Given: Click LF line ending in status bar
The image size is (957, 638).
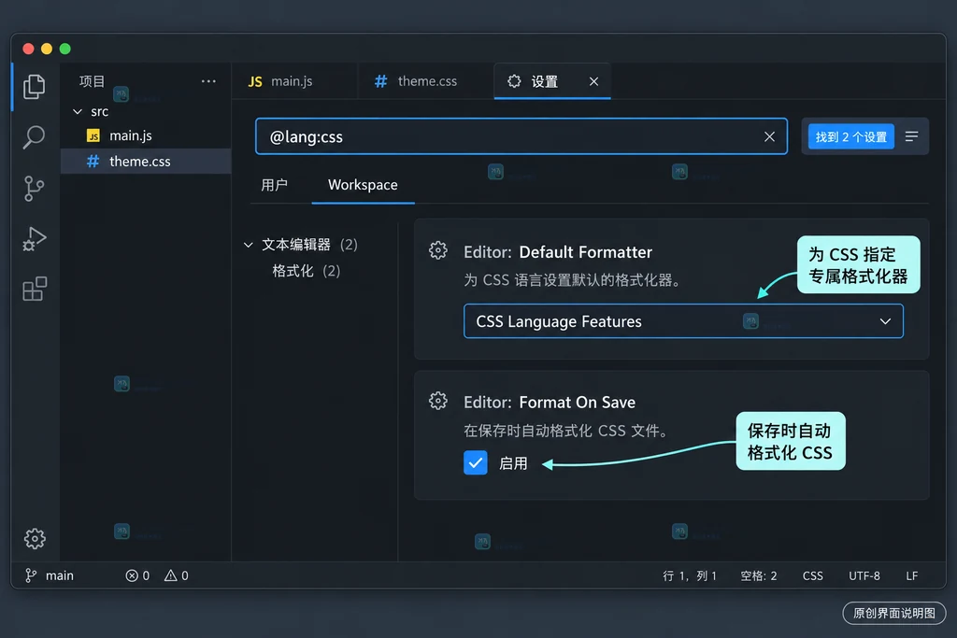Looking at the screenshot, I should 912,575.
